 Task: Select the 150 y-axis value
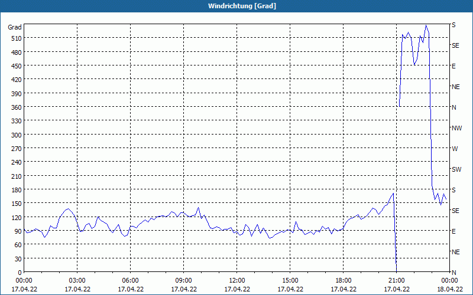click(17, 204)
